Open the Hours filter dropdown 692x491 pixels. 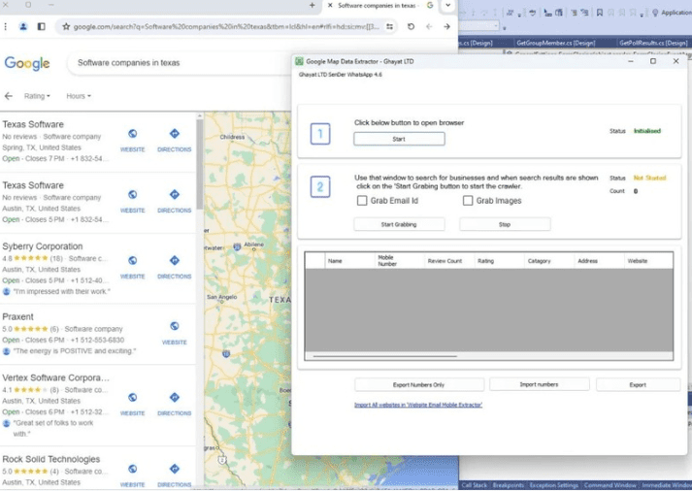79,96
